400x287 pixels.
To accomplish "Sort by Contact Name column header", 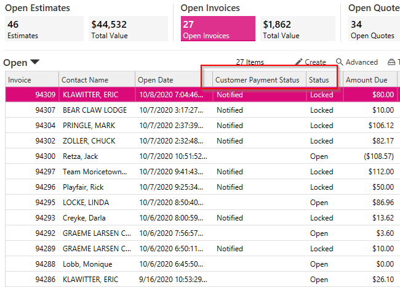I will [97, 80].
